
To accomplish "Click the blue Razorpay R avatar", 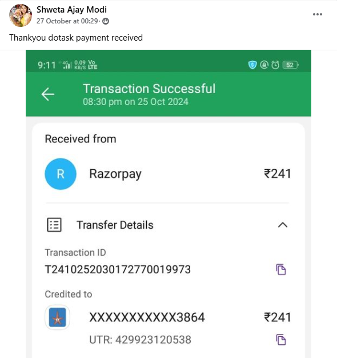I will [x=61, y=174].
